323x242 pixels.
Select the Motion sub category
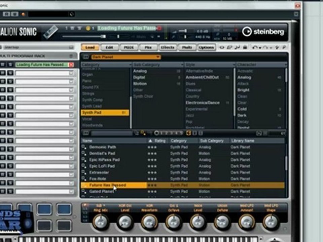[140, 84]
